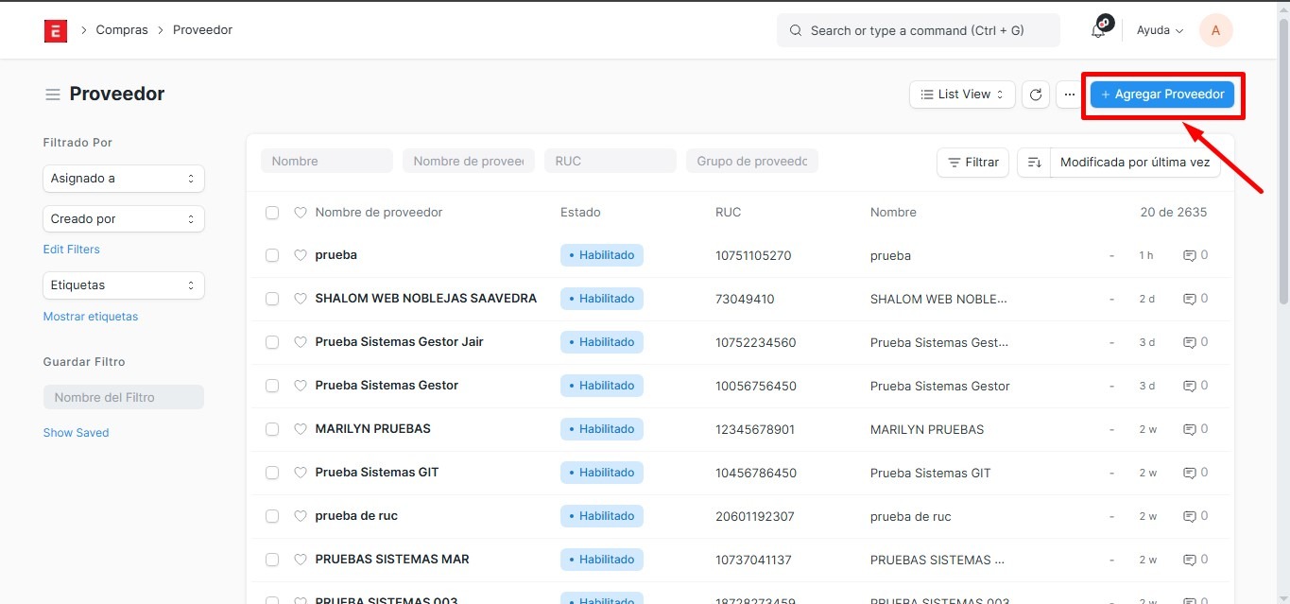Open the Ayuda help menu
Image resolution: width=1290 pixels, height=604 pixels.
pos(1160,30)
